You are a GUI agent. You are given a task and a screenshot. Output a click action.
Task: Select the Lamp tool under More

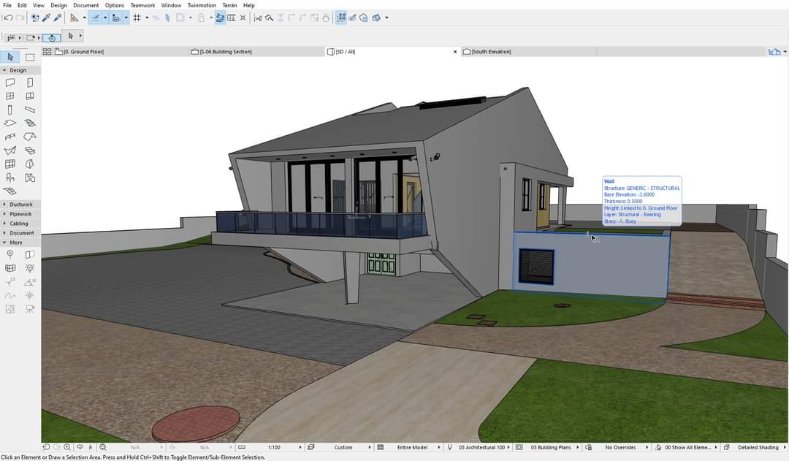pyautogui.click(x=30, y=268)
